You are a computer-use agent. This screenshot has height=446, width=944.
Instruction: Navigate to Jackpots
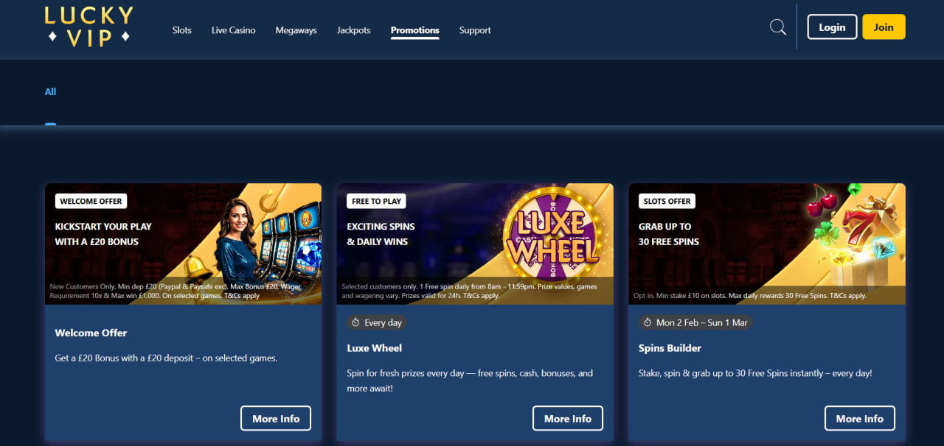(x=353, y=30)
